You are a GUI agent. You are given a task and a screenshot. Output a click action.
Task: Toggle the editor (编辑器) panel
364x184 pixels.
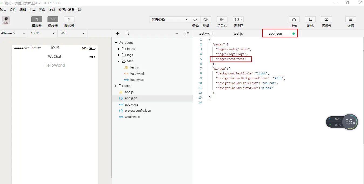[x=53, y=19]
